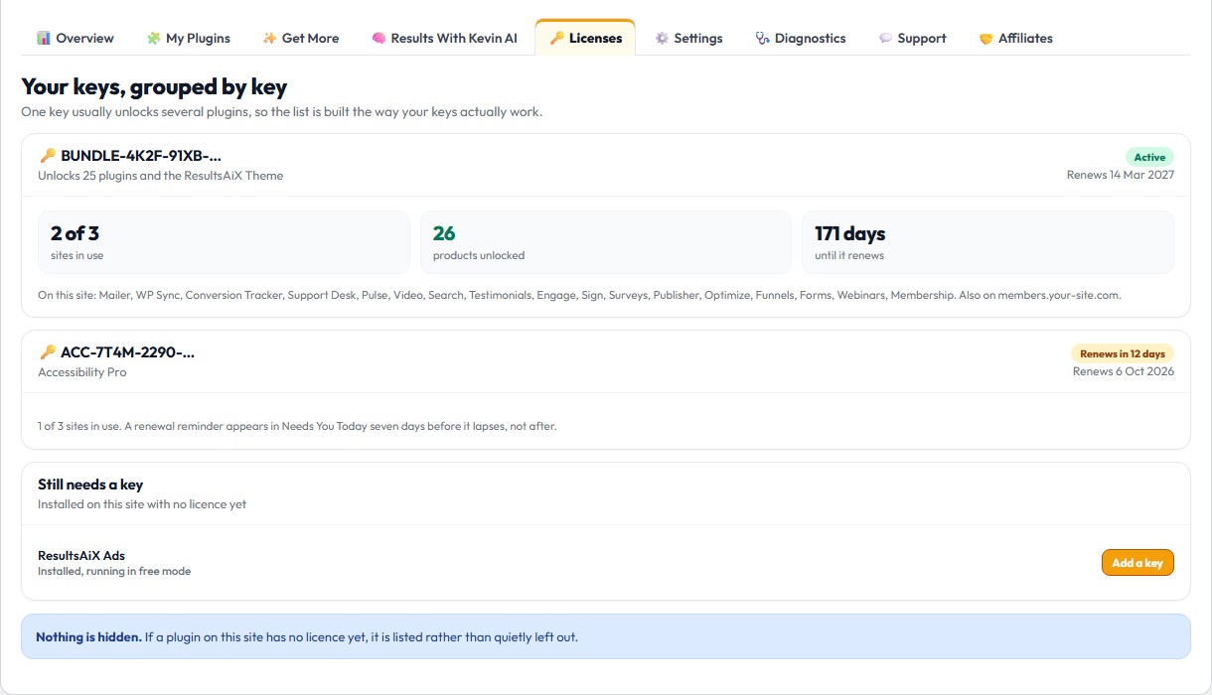The width and height of the screenshot is (1212, 695).
Task: Click 'Renews 14 Mar 2027' text
Action: pos(1121,175)
